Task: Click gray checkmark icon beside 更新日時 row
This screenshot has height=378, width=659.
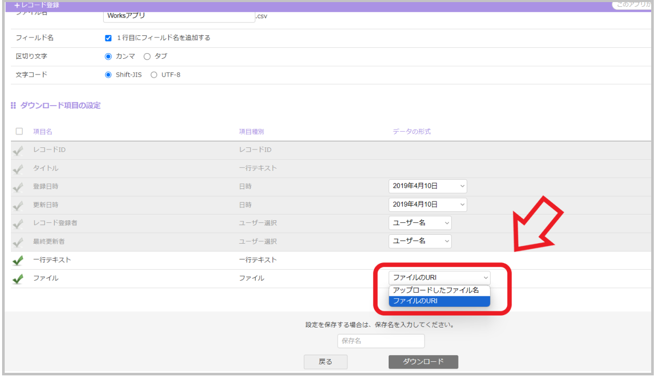Action: [18, 206]
